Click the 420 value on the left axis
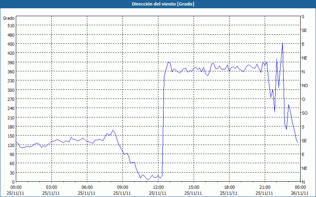The width and height of the screenshot is (316, 197). [x=11, y=53]
